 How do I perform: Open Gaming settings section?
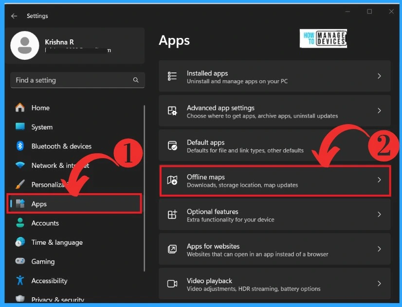point(75,261)
